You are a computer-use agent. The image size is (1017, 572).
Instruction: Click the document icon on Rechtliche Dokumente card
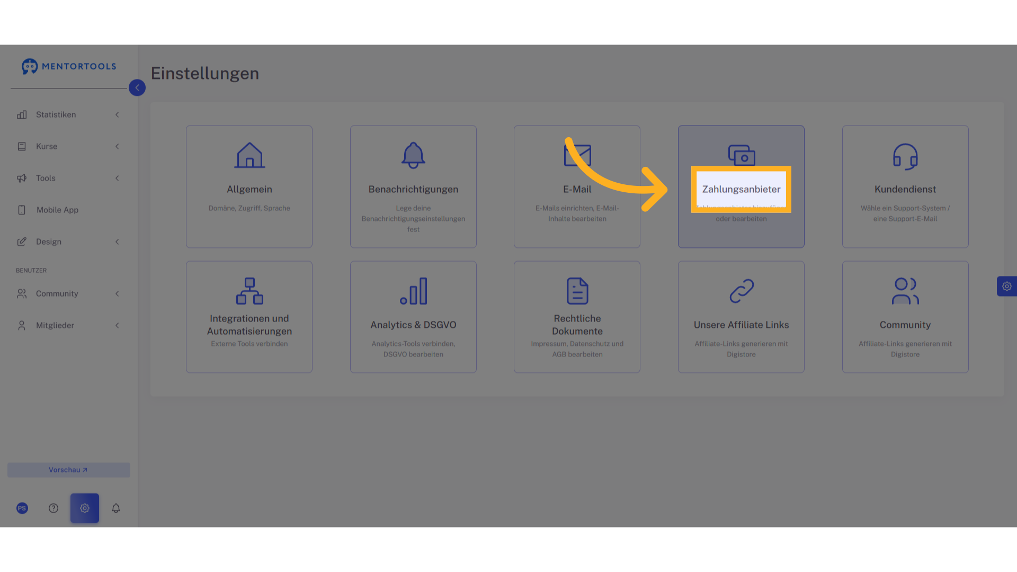click(577, 291)
